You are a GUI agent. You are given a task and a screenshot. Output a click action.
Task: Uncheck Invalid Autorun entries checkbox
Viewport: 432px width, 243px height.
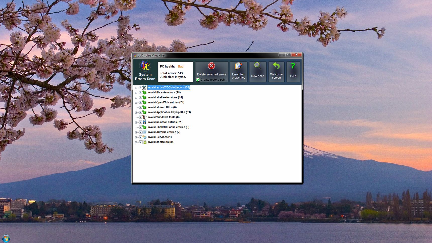pyautogui.click(x=140, y=132)
